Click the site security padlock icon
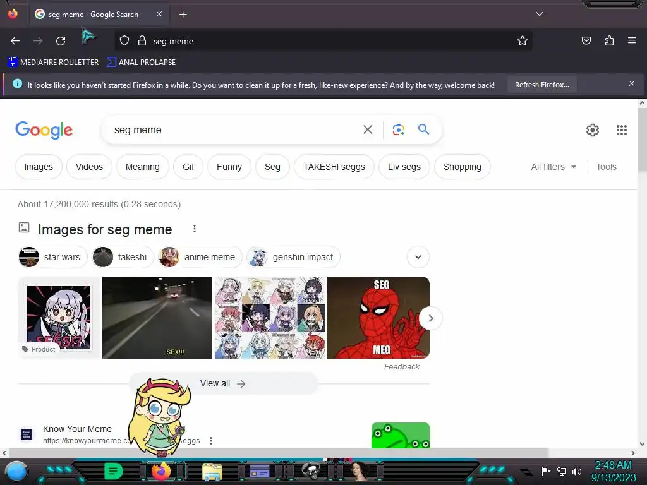Image resolution: width=647 pixels, height=485 pixels. tap(142, 41)
